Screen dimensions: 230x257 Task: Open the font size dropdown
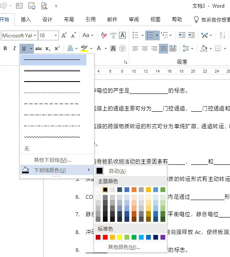click(x=55, y=35)
